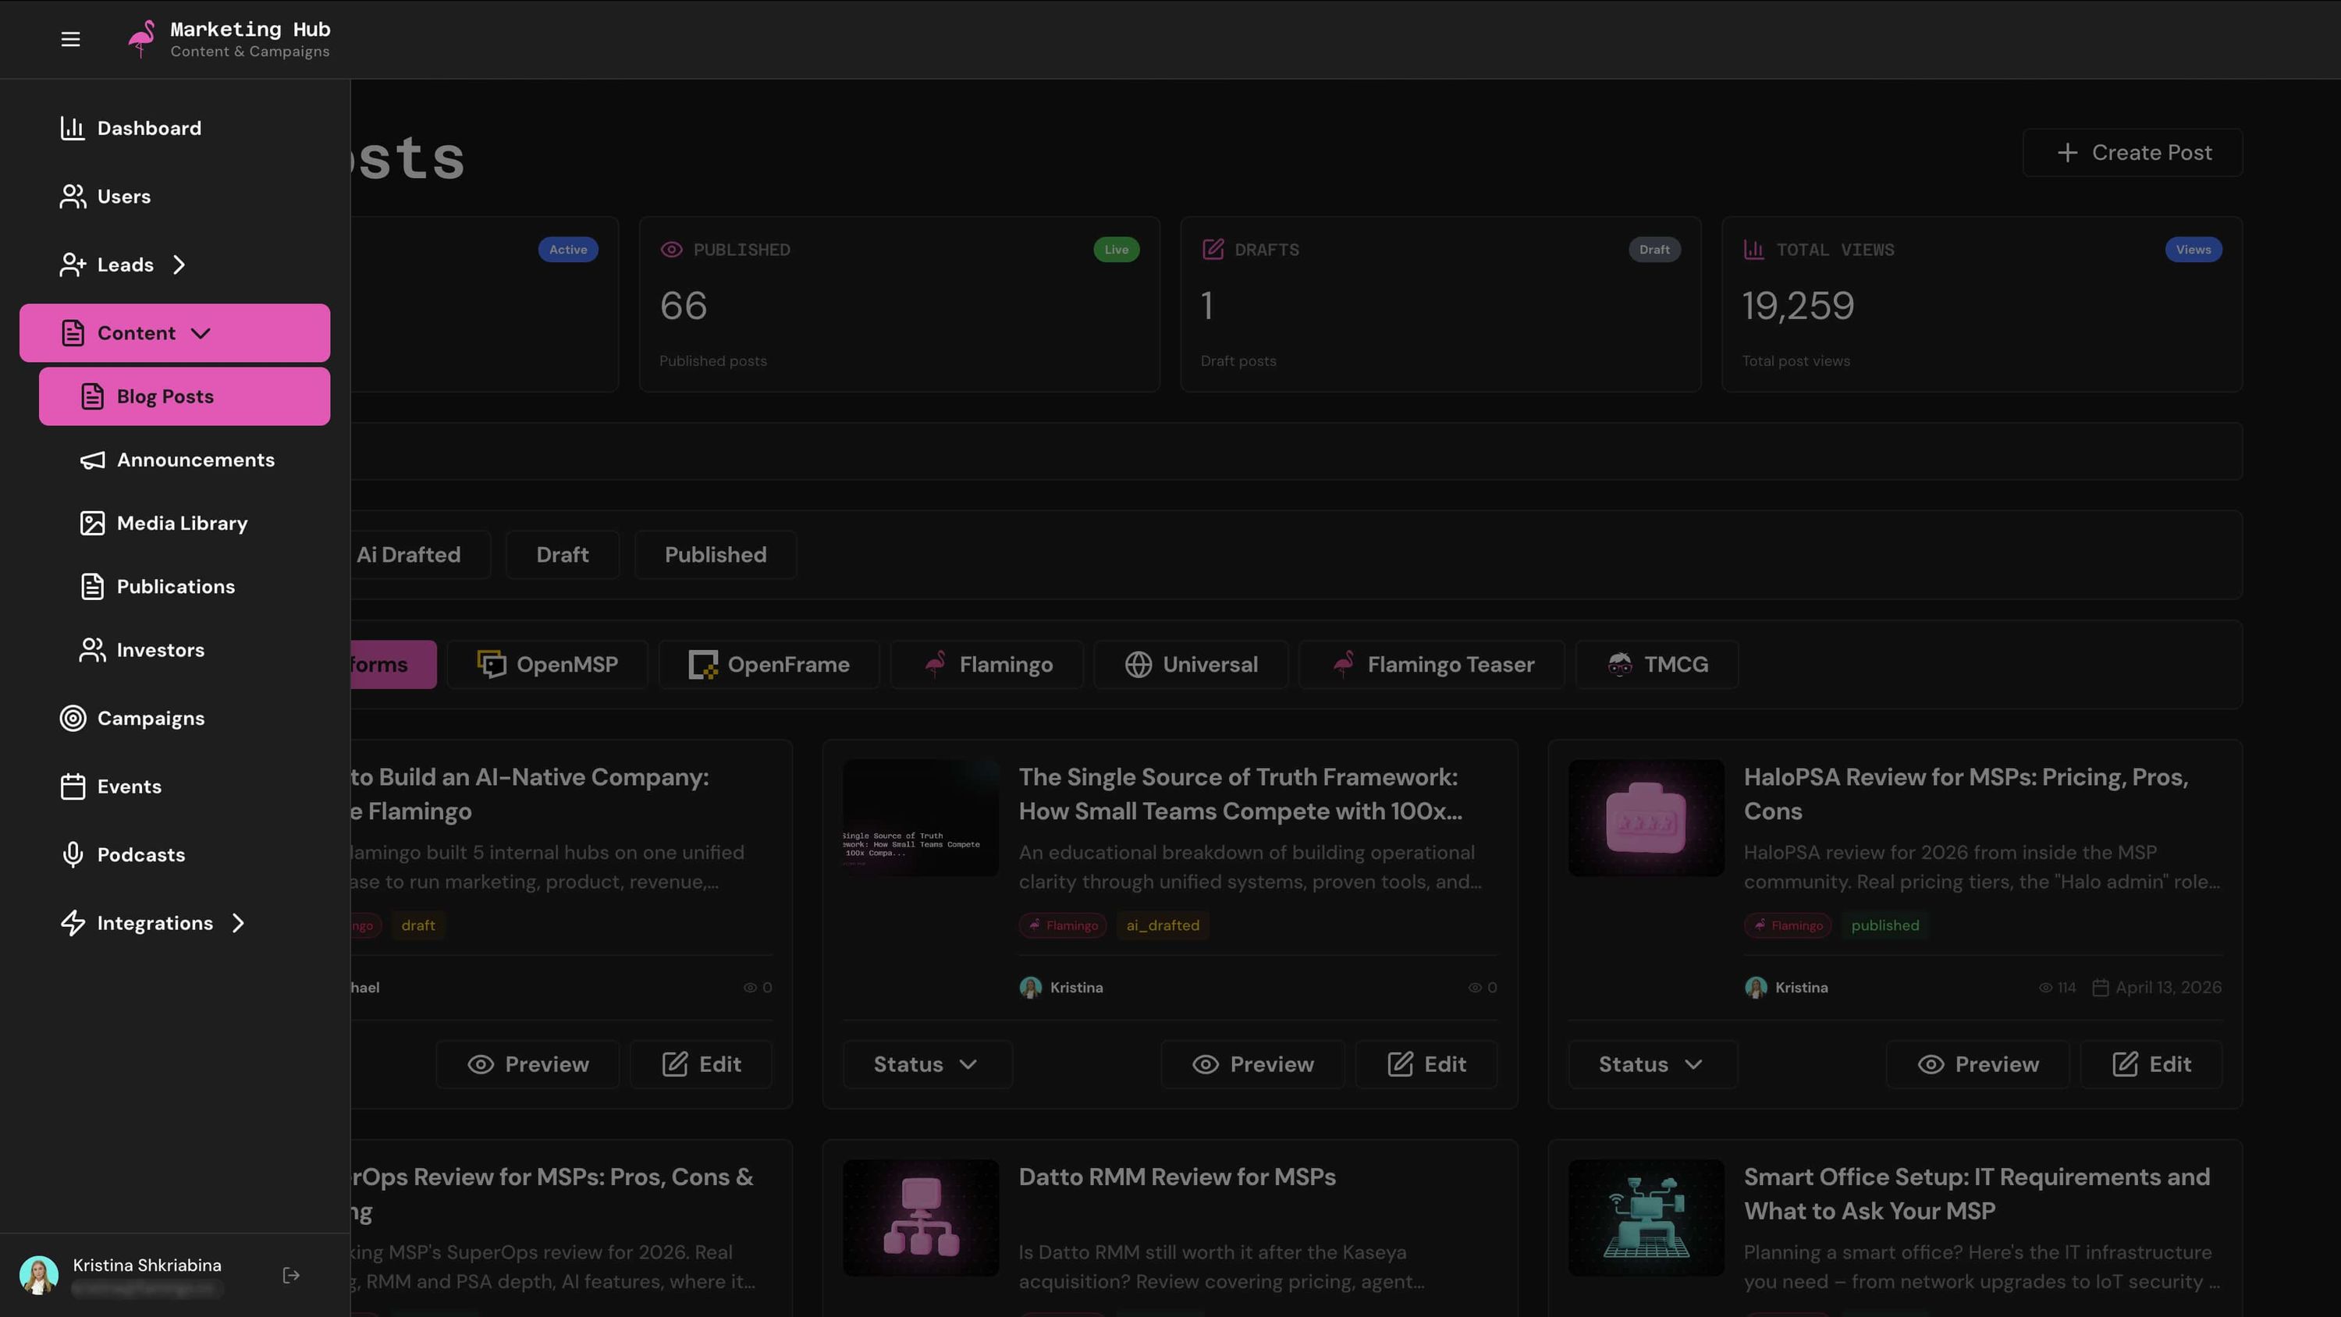Select the Flamingo platform filter
2341x1317 pixels.
coord(987,666)
